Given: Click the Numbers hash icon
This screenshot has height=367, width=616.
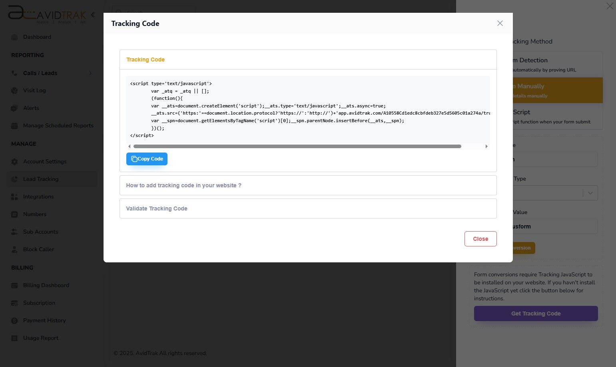Looking at the screenshot, I should click(x=14, y=214).
